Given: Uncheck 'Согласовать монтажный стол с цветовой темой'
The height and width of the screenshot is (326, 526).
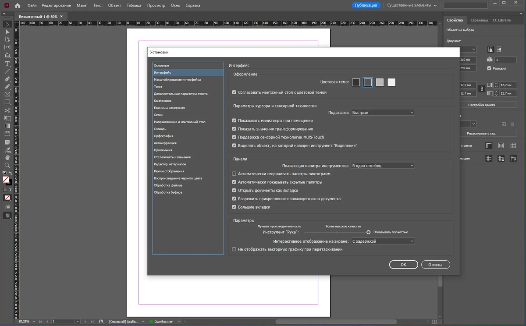Looking at the screenshot, I should (234, 92).
